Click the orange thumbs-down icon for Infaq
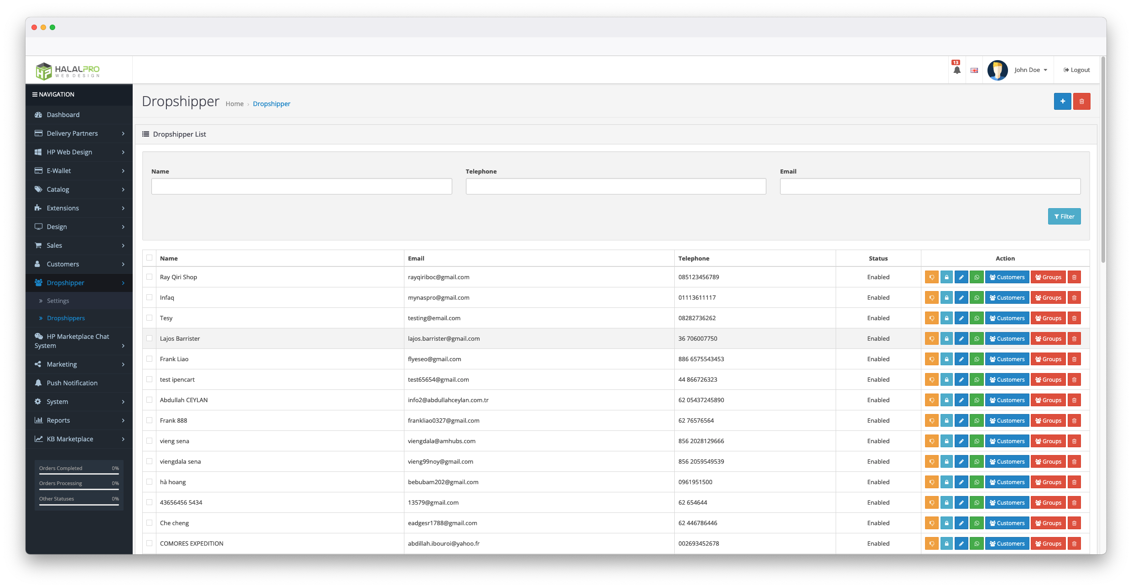 click(x=931, y=297)
